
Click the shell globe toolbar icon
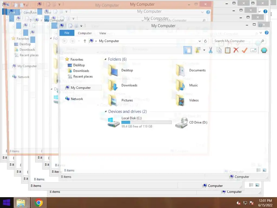point(264,50)
